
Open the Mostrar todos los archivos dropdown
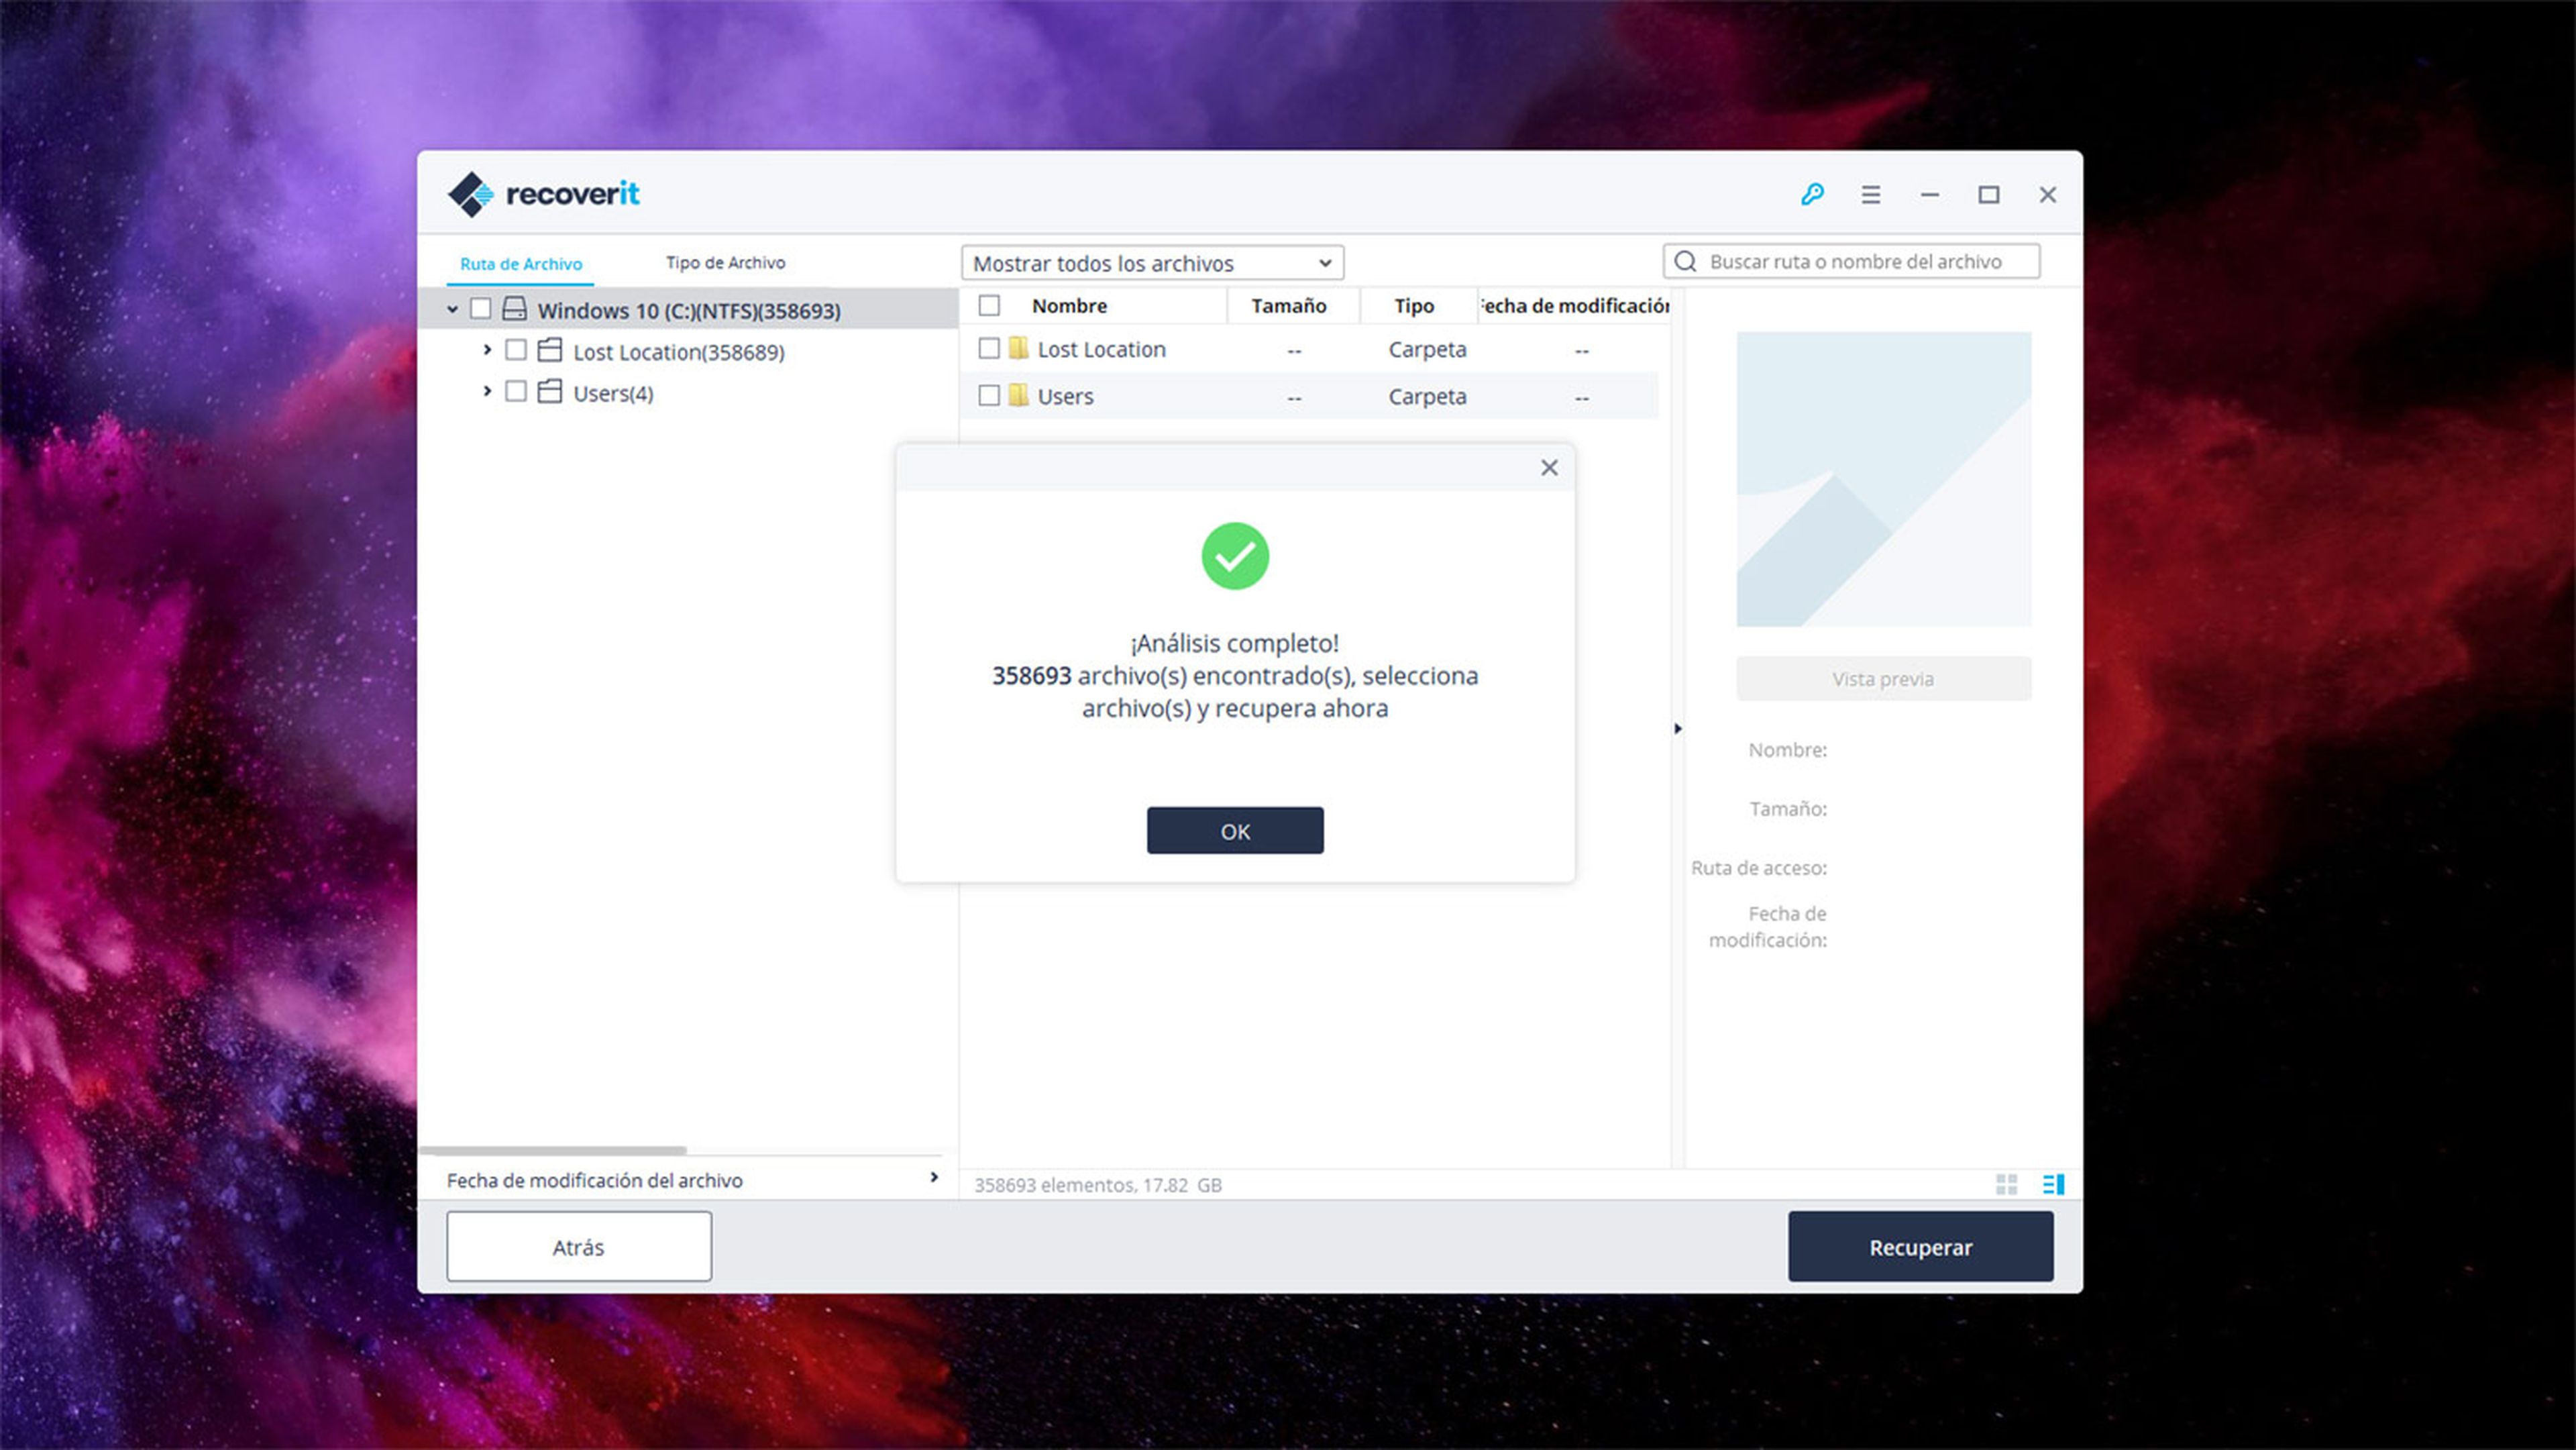point(1152,263)
